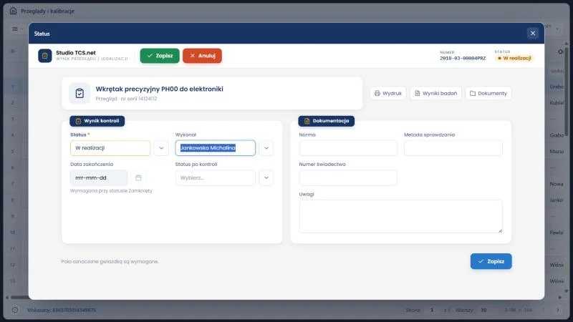Close the Status dialog with the X
Image resolution: width=573 pixels, height=322 pixels.
coord(532,33)
